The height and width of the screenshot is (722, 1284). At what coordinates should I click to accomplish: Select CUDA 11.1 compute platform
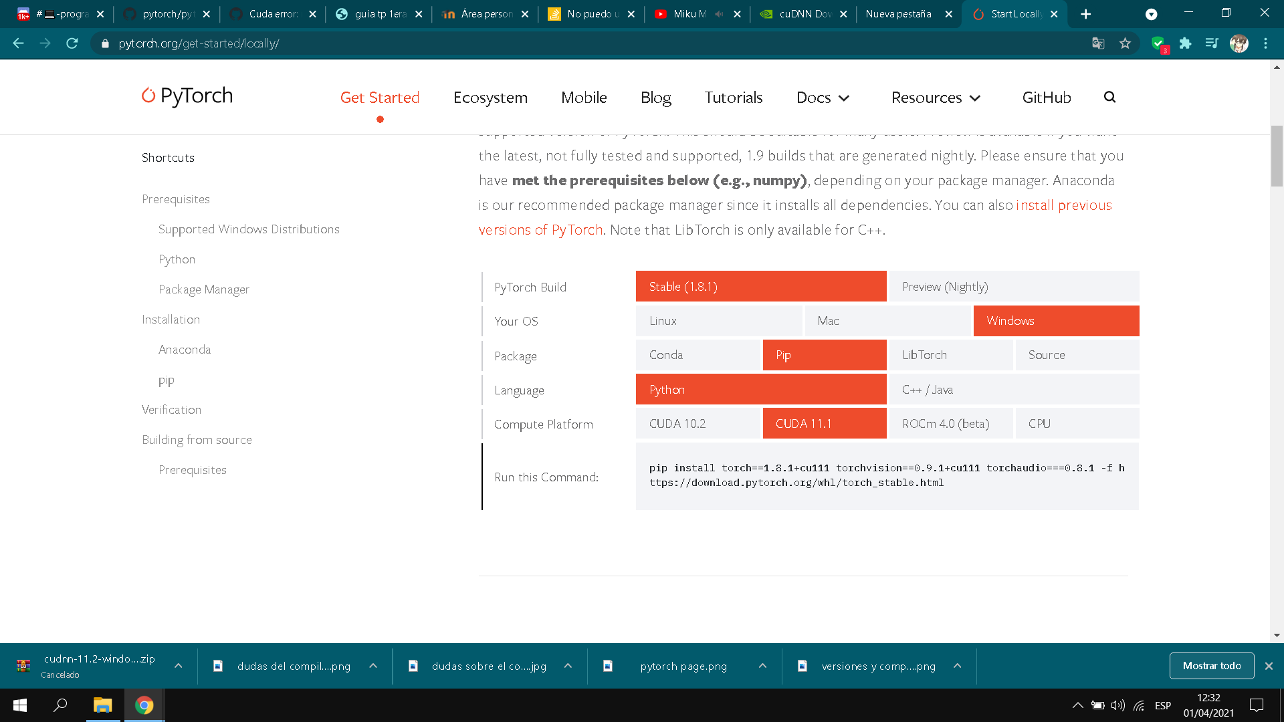824,423
